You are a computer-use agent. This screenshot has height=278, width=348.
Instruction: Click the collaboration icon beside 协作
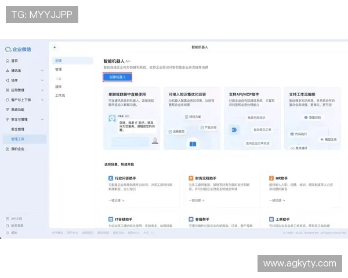coord(8,81)
